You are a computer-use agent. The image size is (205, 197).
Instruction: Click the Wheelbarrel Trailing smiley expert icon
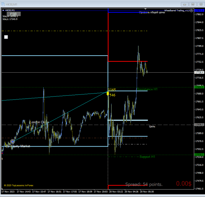click(192, 10)
